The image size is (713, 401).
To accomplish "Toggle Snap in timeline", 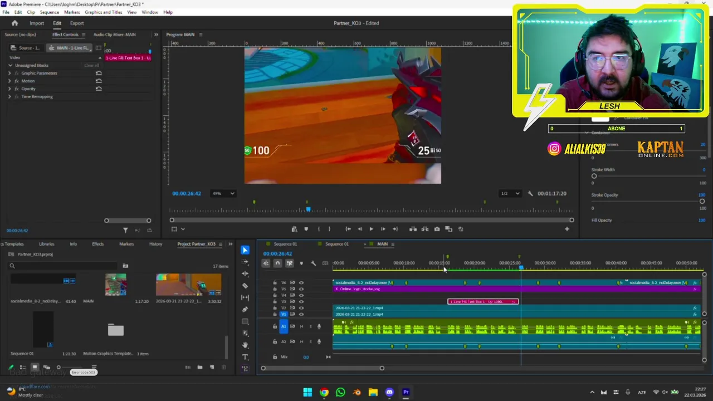I will click(x=277, y=263).
